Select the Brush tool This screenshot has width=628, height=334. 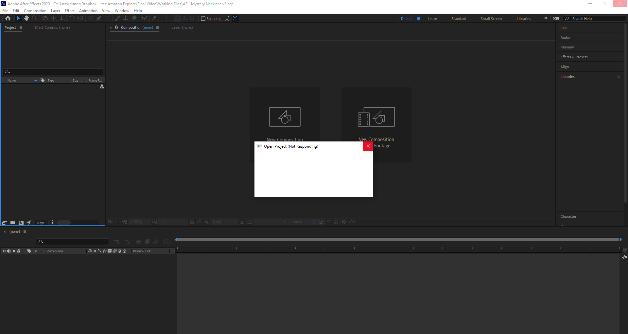(x=117, y=18)
